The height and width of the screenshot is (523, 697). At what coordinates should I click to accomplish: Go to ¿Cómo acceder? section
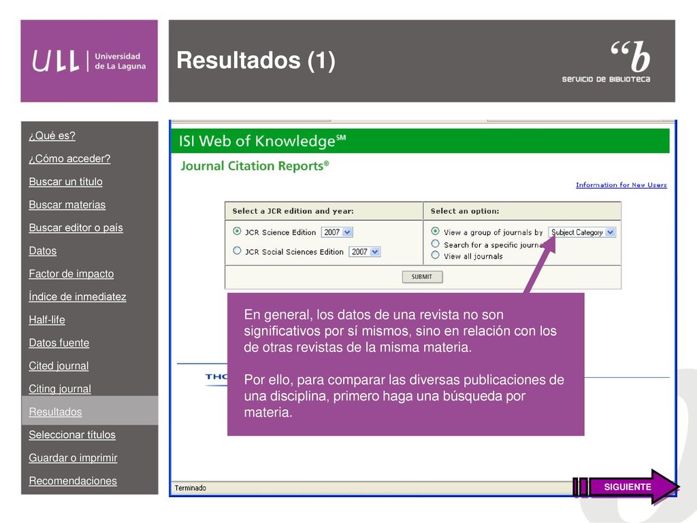pos(69,159)
